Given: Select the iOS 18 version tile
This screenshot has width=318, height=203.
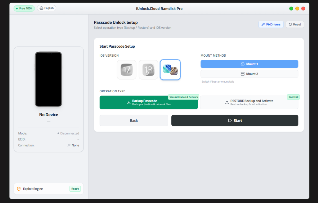Looking at the screenshot, I should pyautogui.click(x=148, y=70).
